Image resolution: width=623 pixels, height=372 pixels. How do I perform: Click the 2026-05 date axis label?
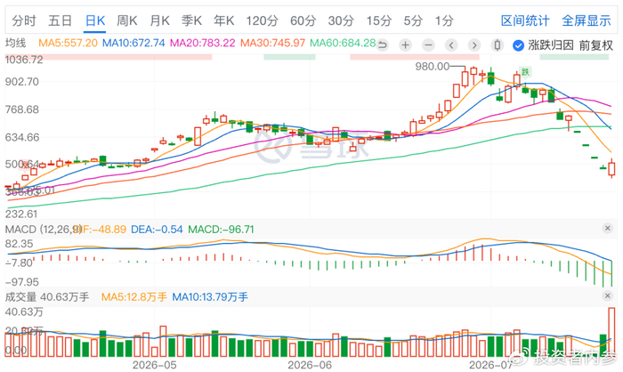click(155, 365)
